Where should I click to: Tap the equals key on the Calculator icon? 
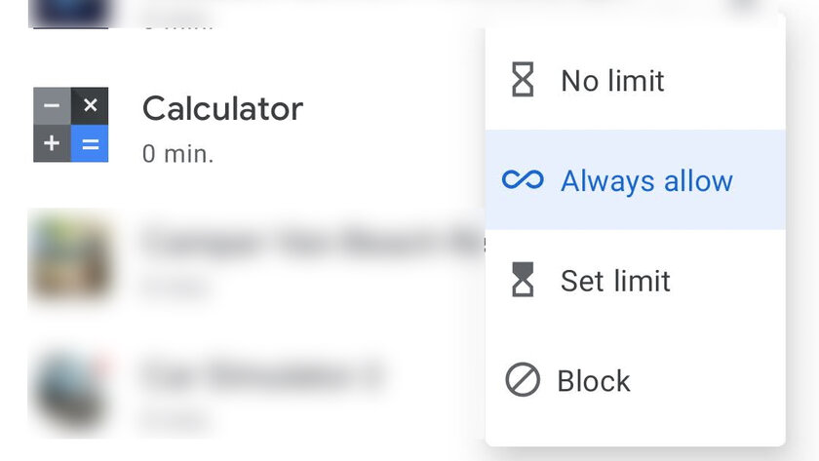click(90, 143)
